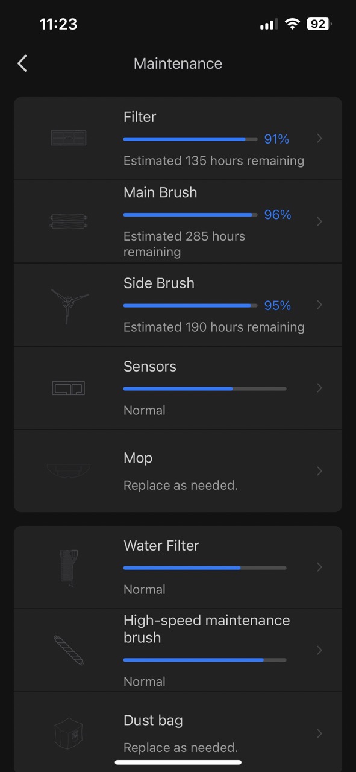Click the Sensors status progress bar

point(205,388)
